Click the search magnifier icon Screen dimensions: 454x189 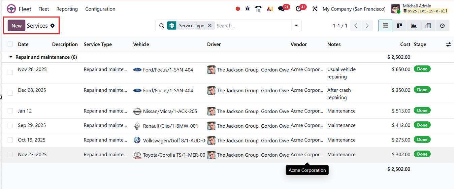[162, 26]
